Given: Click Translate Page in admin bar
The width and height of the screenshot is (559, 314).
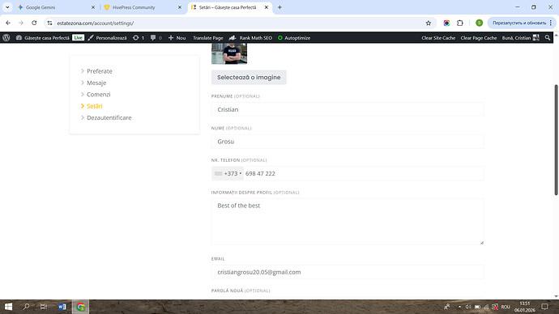Looking at the screenshot, I should tap(208, 38).
